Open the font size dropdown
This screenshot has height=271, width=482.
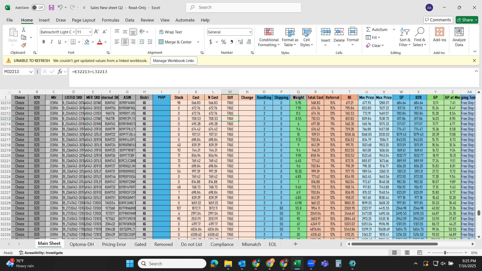(x=90, y=32)
